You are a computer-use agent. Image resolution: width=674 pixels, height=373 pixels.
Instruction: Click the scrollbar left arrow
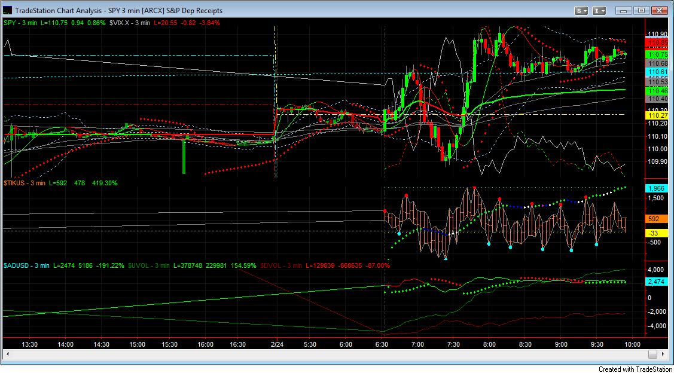[x=7, y=354]
